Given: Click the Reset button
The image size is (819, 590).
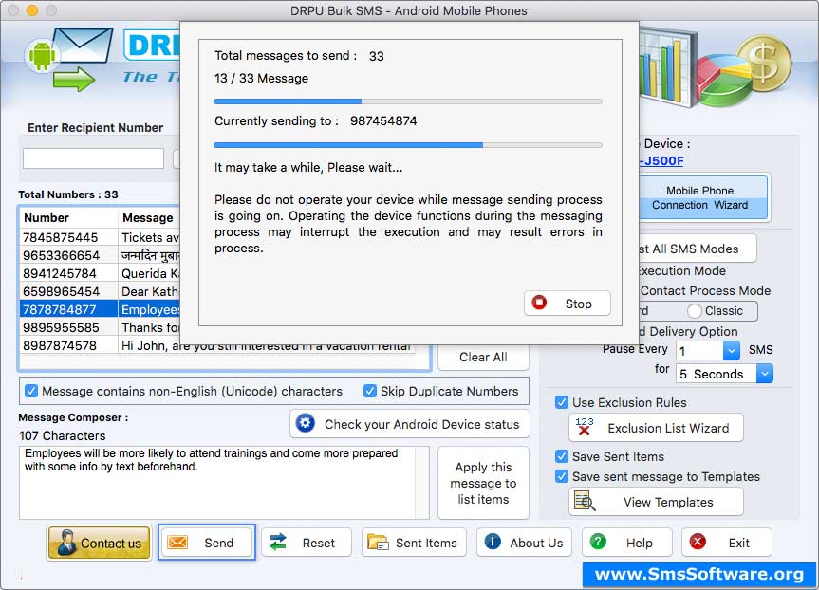Looking at the screenshot, I should tap(307, 543).
